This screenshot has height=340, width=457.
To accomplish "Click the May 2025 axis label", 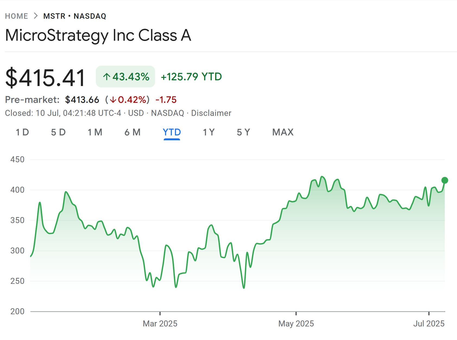I will point(296,324).
